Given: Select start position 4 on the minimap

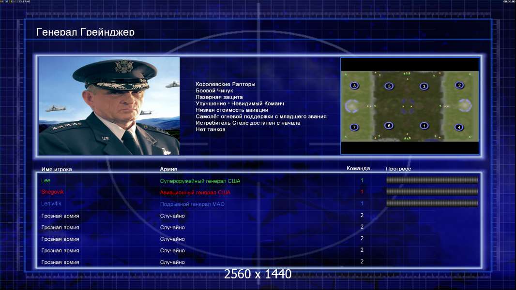Looking at the screenshot, I should (459, 127).
